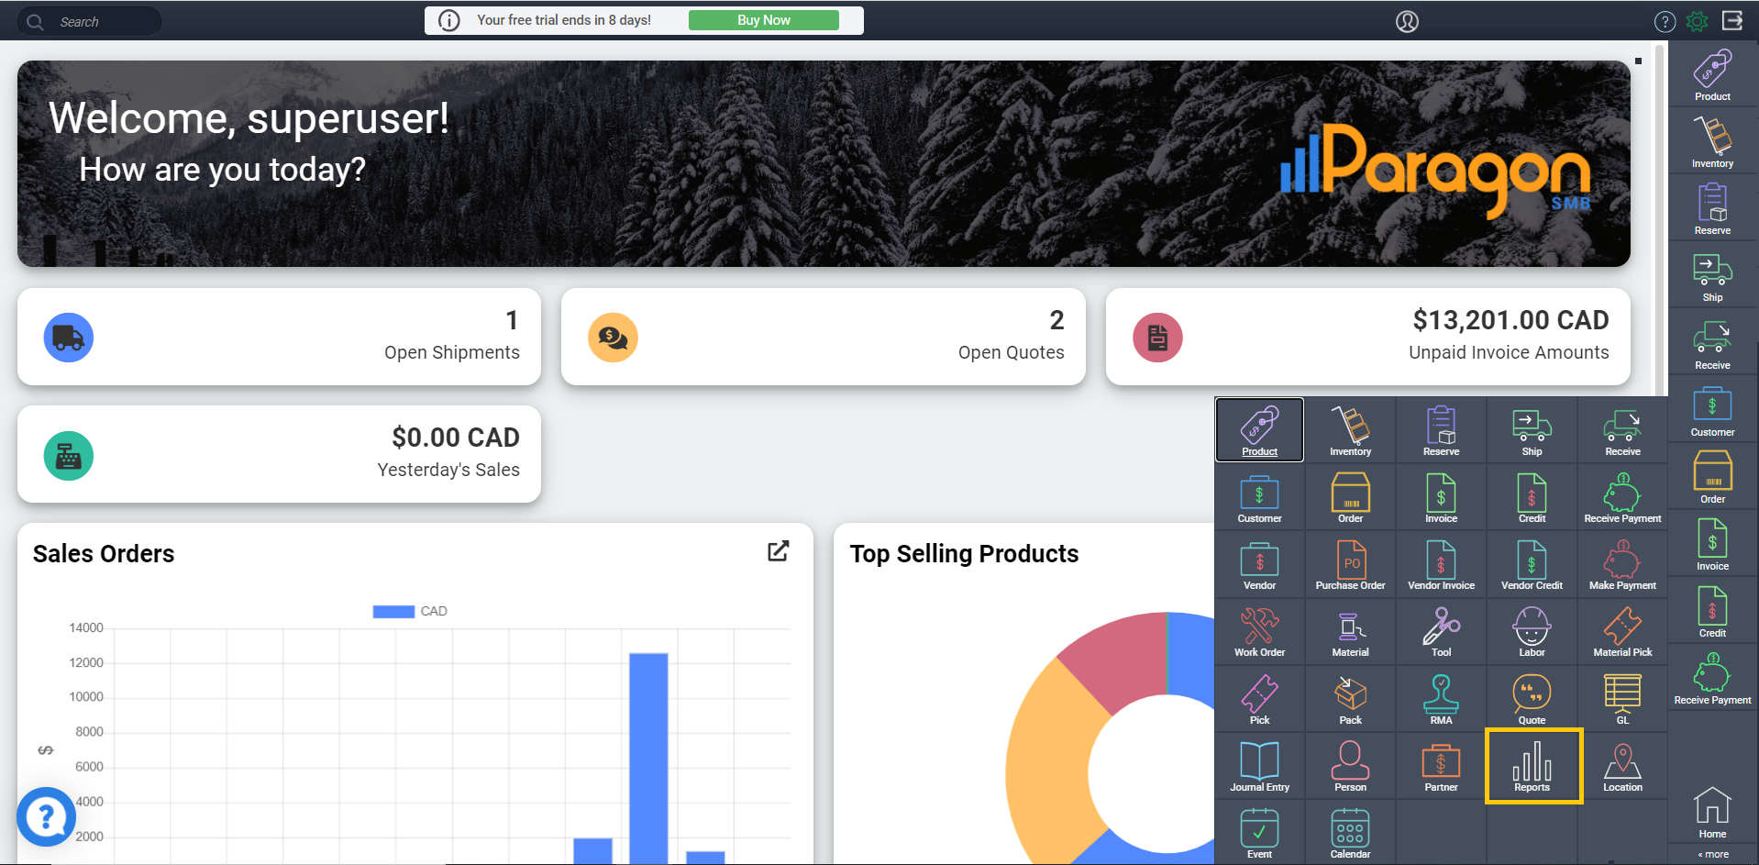Viewport: 1759px width, 865px height.
Task: Open the help question mark in the header
Action: coord(1665,21)
